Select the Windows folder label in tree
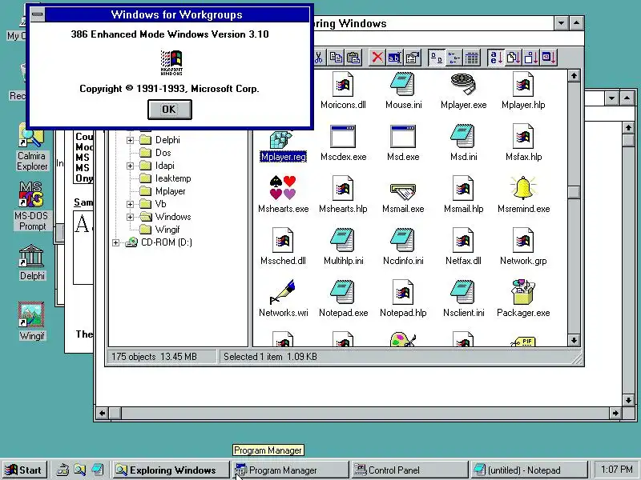This screenshot has height=480, width=641. 173,217
